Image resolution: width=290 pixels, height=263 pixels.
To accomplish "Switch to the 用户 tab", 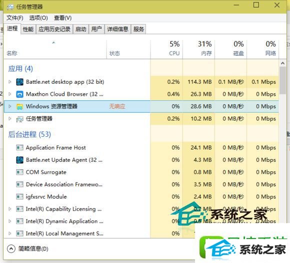I will 96,29.
